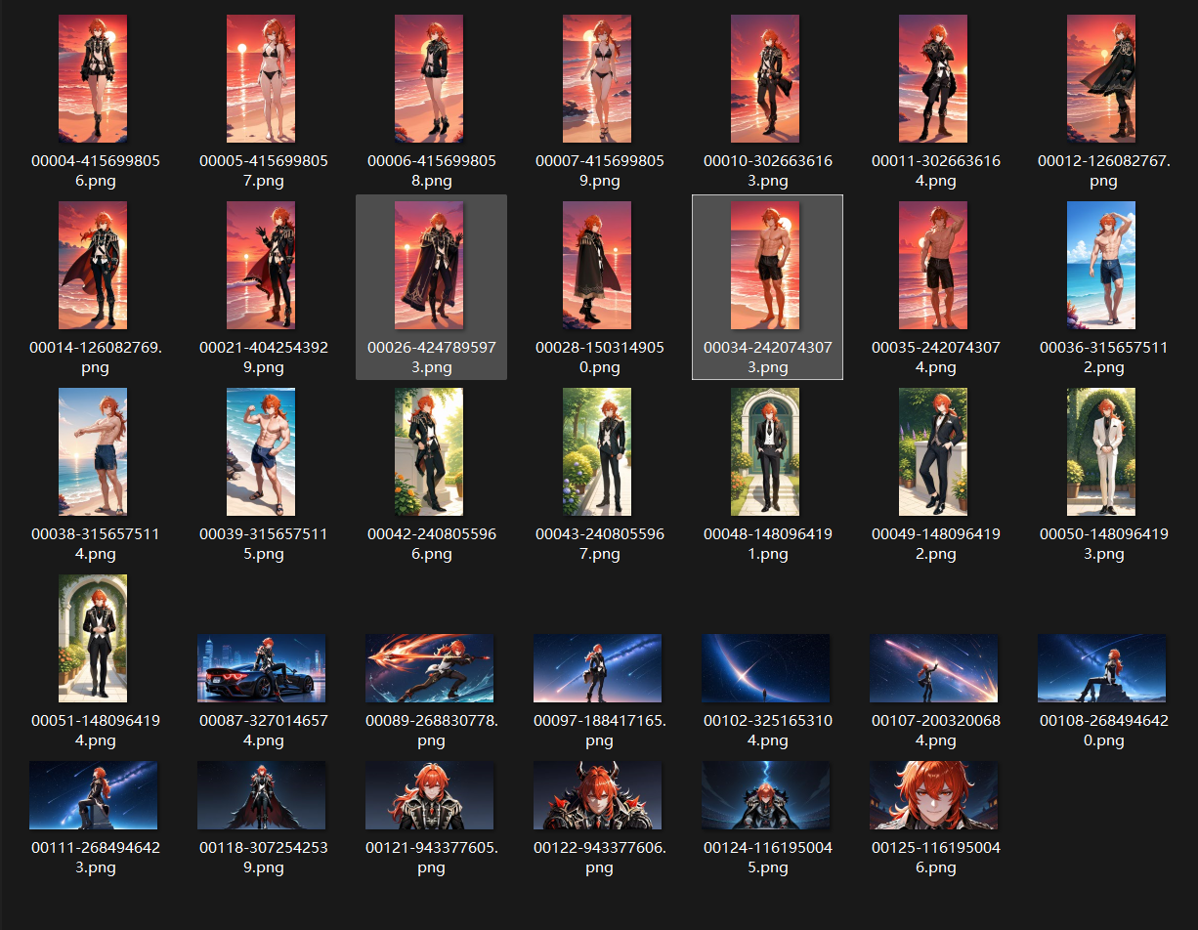Click file name 00036-3156575112.png
The height and width of the screenshot is (930, 1198).
pyautogui.click(x=1103, y=358)
